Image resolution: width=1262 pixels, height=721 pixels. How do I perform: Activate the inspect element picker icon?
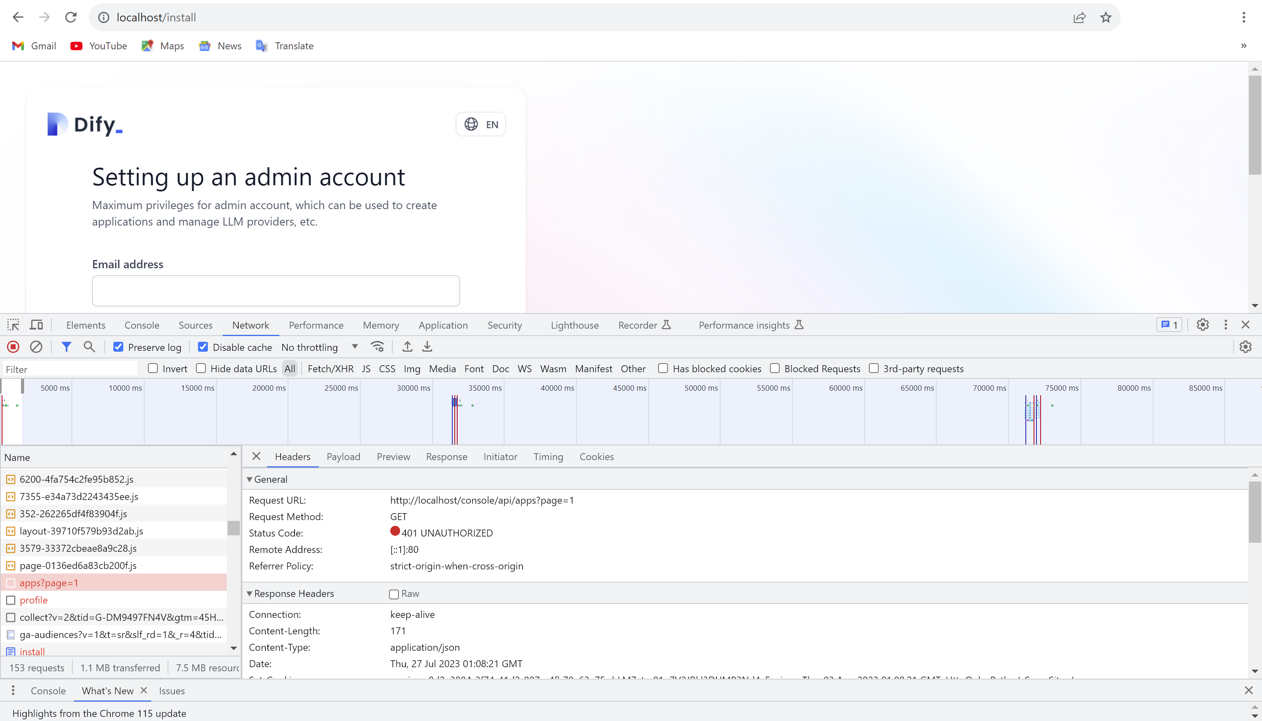14,325
